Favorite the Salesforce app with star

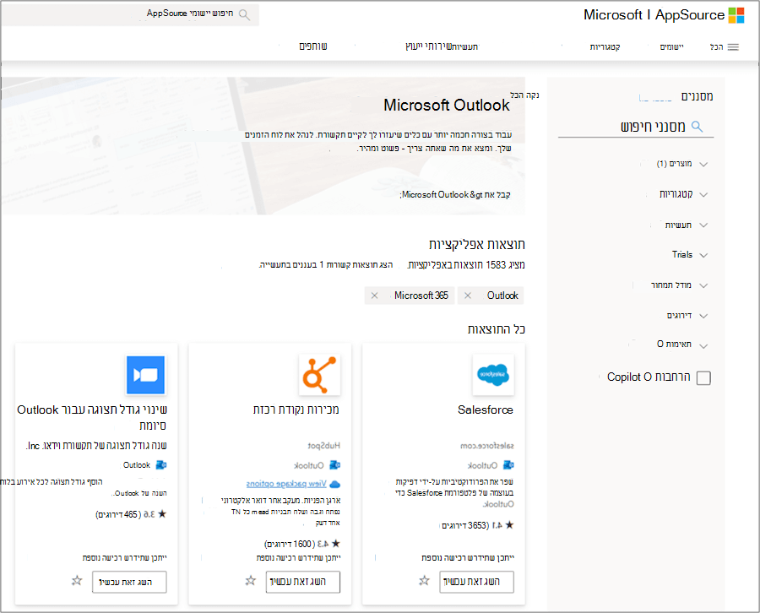pyautogui.click(x=424, y=581)
